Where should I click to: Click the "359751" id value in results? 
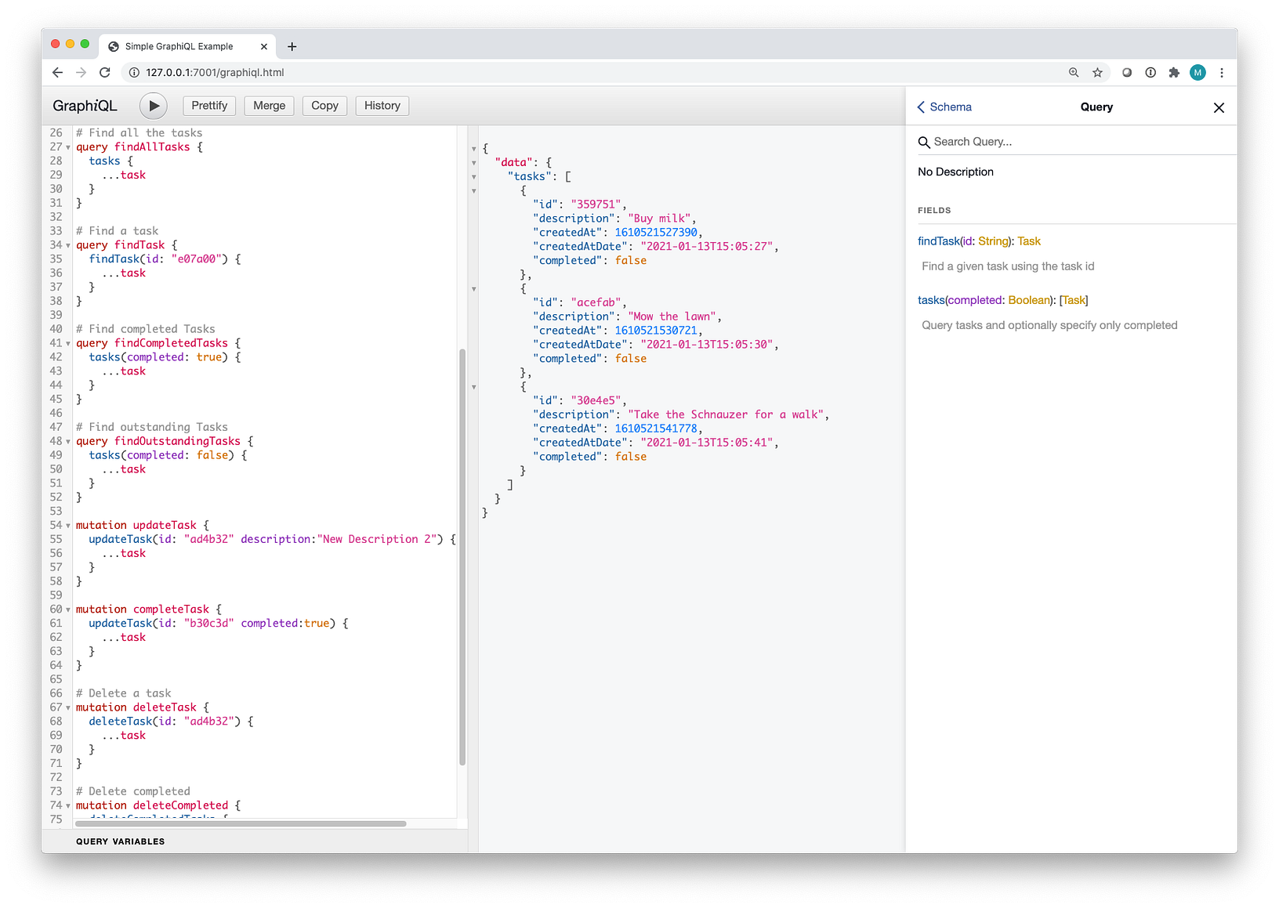pyautogui.click(x=596, y=204)
